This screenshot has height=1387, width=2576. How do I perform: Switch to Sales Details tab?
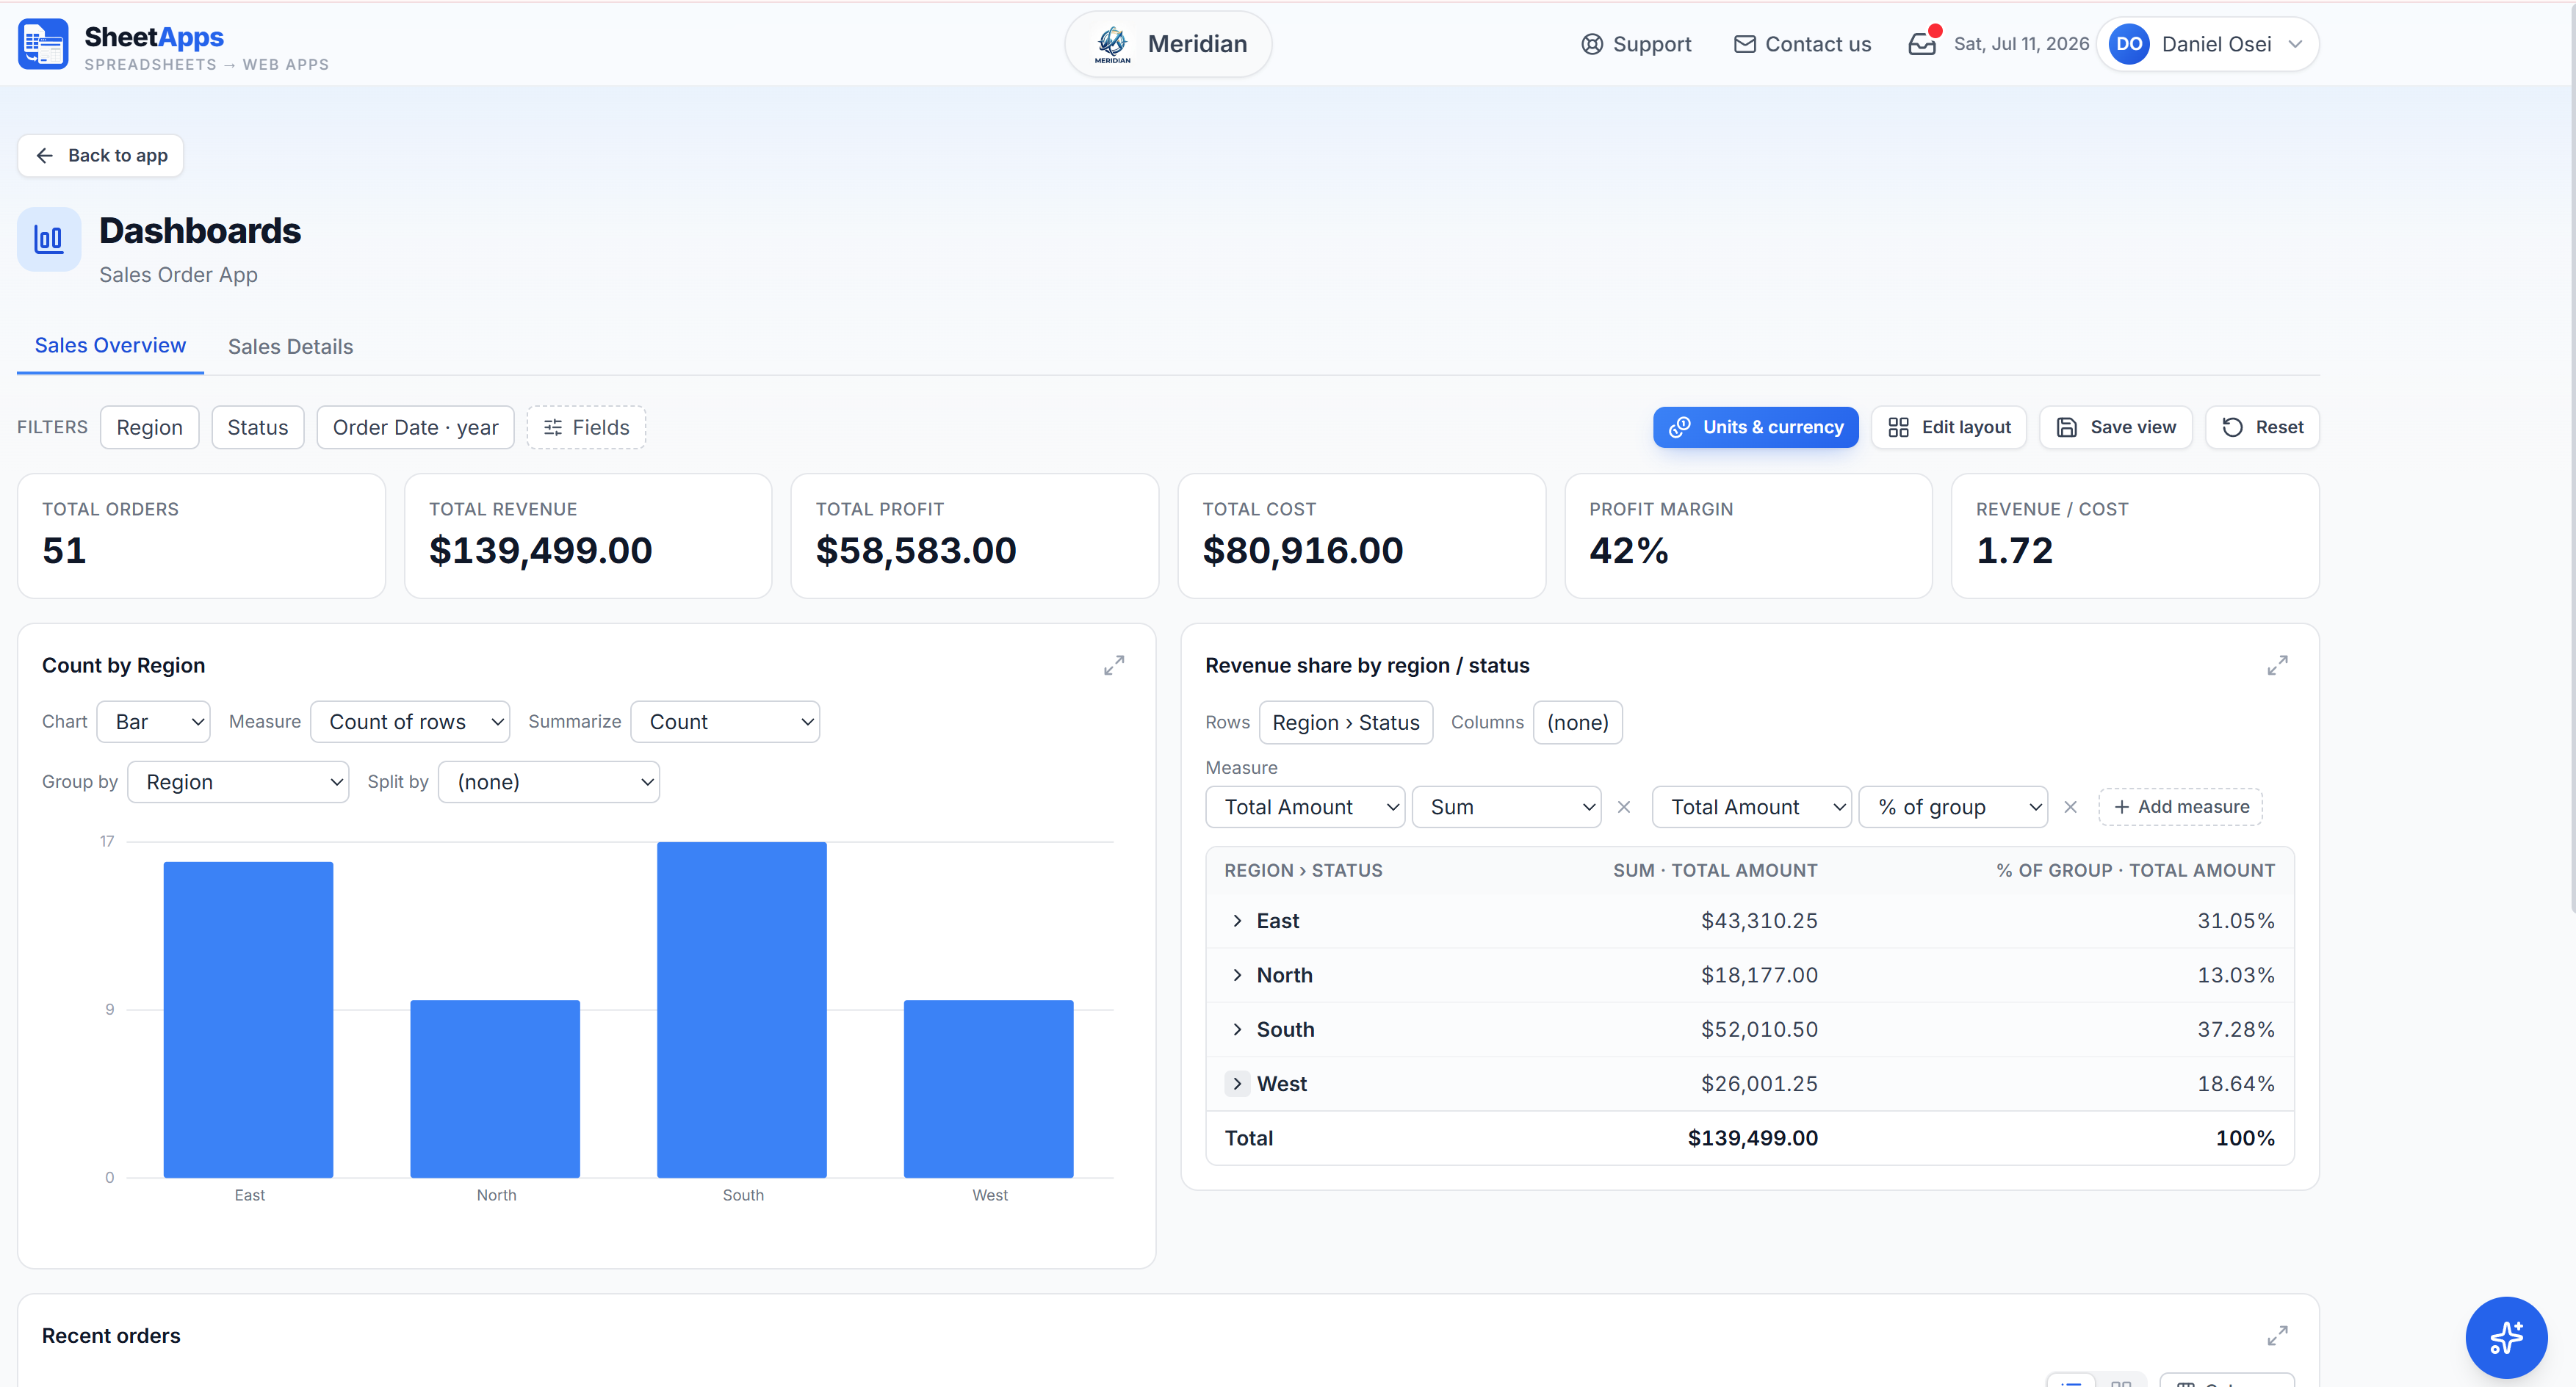pos(290,347)
